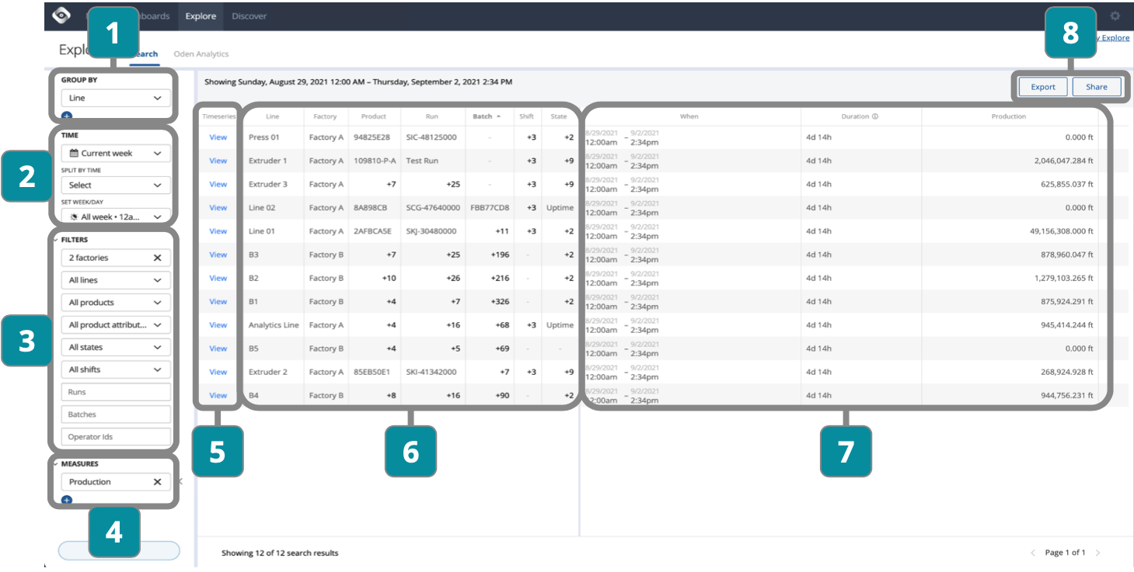Go to next results page arrow
The height and width of the screenshot is (572, 1134).
[1098, 553]
